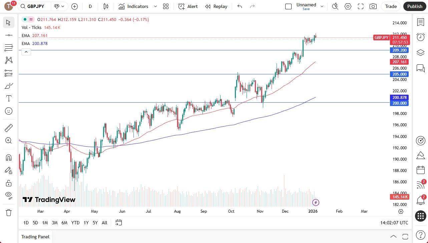Collapse the indicator legend chevron
The height and width of the screenshot is (243, 428).
pyautogui.click(x=26, y=52)
